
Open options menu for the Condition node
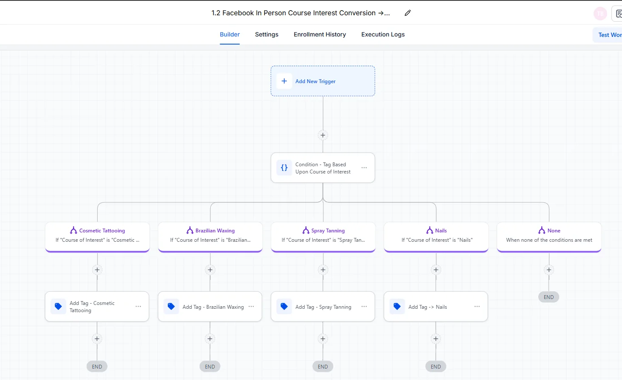(x=364, y=168)
